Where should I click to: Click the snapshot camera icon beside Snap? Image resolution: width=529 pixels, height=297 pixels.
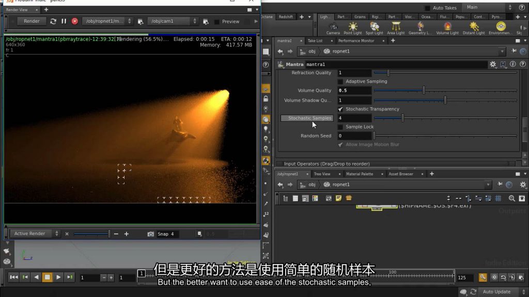(150, 234)
